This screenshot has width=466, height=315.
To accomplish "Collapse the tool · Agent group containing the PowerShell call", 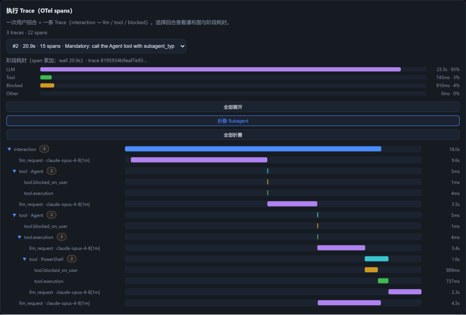I will click(14, 215).
